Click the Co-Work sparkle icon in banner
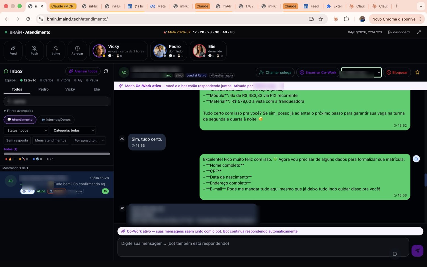The image size is (427, 267). pos(121,86)
